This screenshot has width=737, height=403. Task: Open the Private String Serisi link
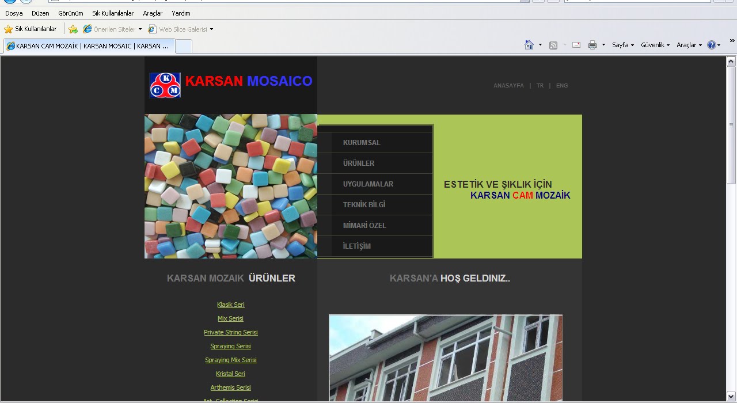tap(231, 332)
